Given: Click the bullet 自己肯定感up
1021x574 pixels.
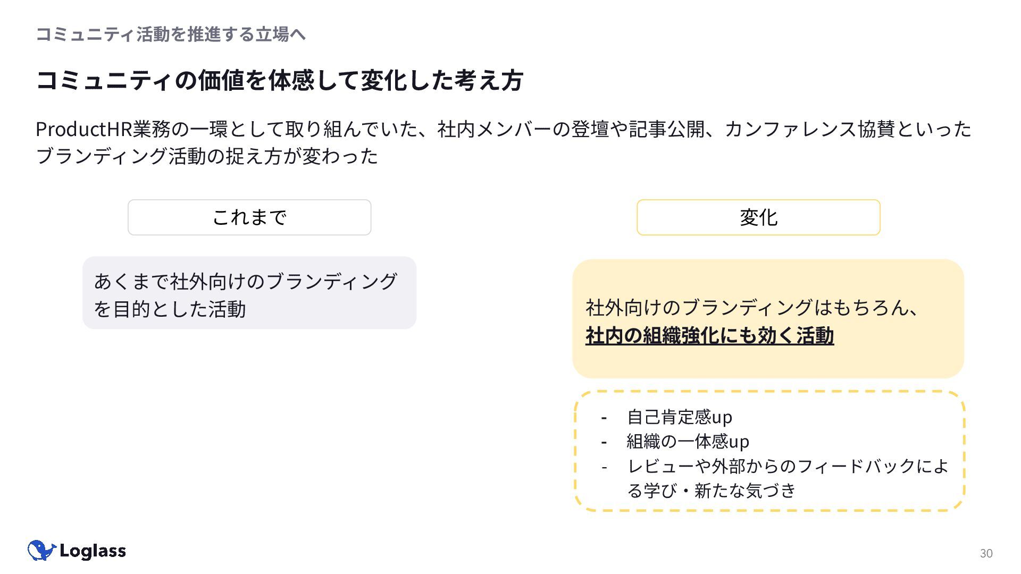Looking at the screenshot, I should 679,417.
